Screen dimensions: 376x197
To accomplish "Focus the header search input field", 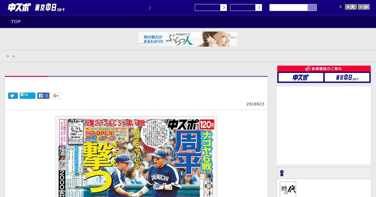I will 289,8.
